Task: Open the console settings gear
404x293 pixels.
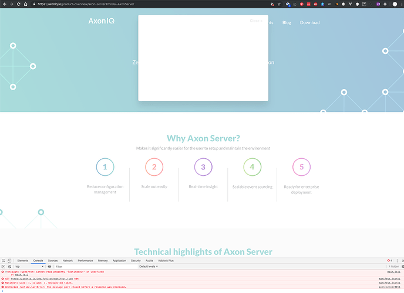Action: click(402, 267)
